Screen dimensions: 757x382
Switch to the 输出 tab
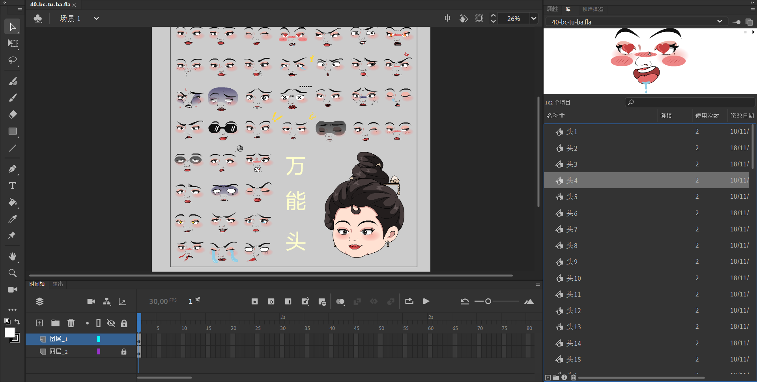click(58, 284)
